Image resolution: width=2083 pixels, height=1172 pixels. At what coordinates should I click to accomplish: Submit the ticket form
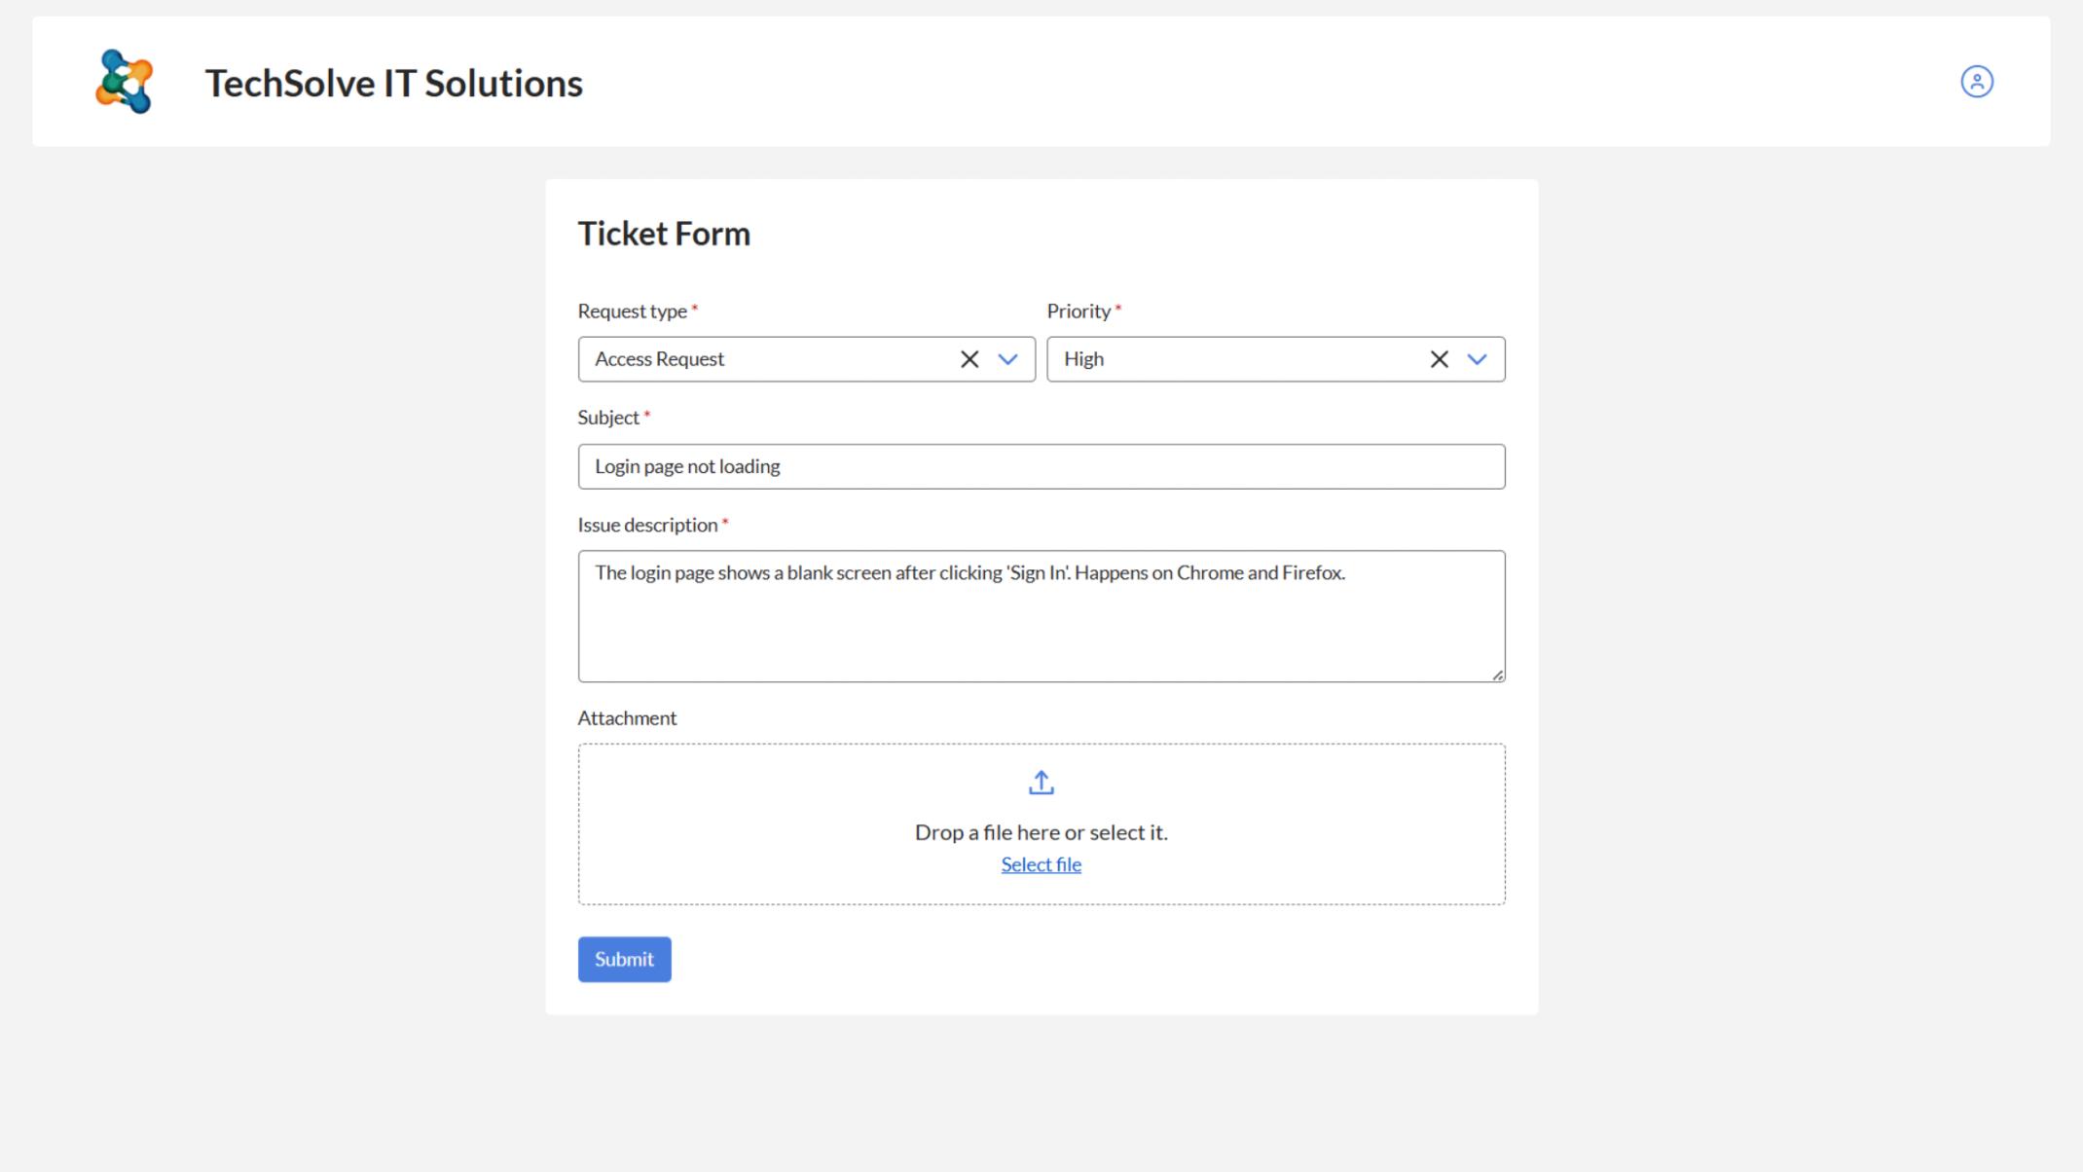624,959
